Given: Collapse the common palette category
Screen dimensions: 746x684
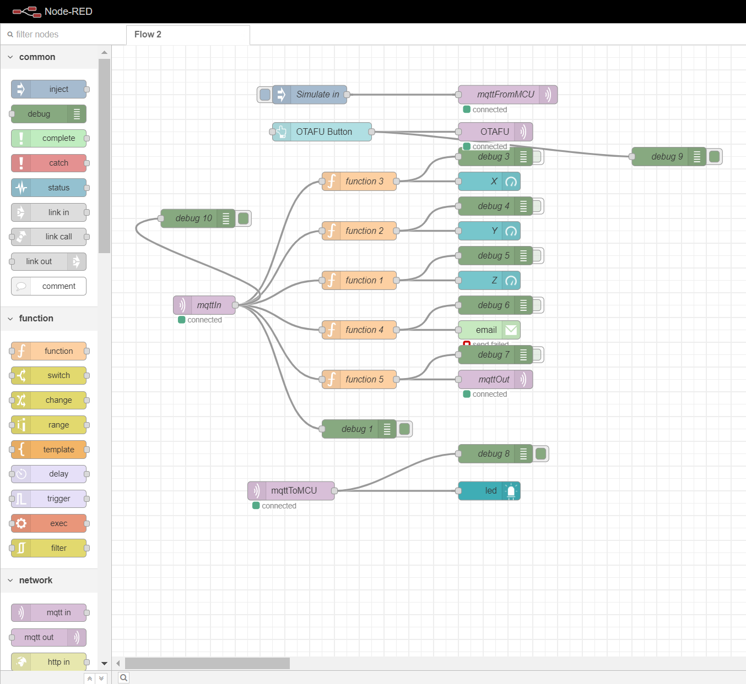Looking at the screenshot, I should (x=48, y=57).
